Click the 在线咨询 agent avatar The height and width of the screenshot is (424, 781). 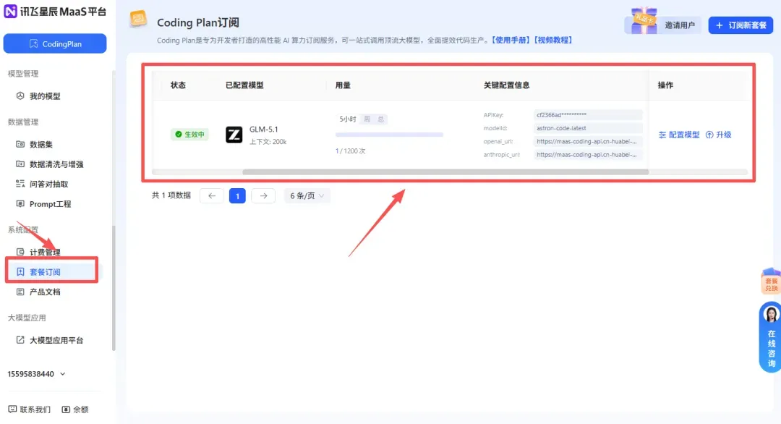771,315
